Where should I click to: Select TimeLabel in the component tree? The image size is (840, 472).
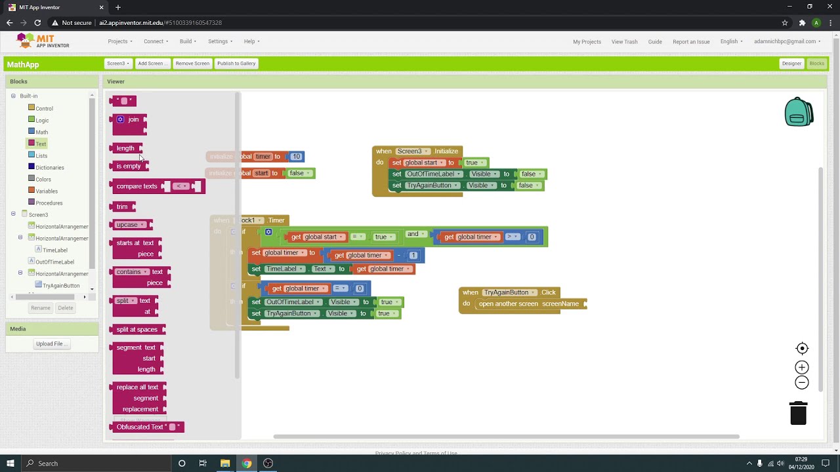pyautogui.click(x=55, y=250)
